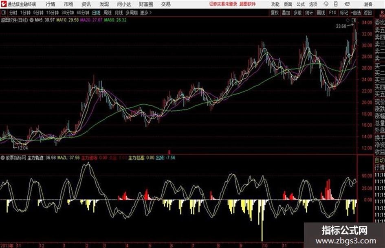The width and height of the screenshot is (385, 248).
Task: Click the 出货: -7.56 indicator value
Action: (x=165, y=158)
